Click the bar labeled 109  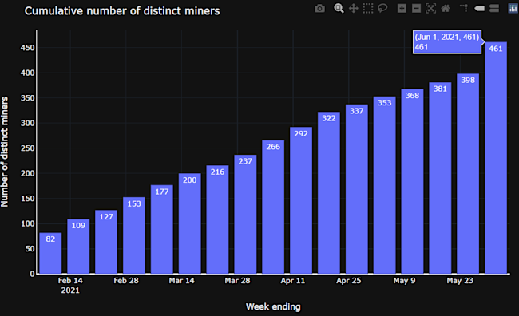coord(78,247)
